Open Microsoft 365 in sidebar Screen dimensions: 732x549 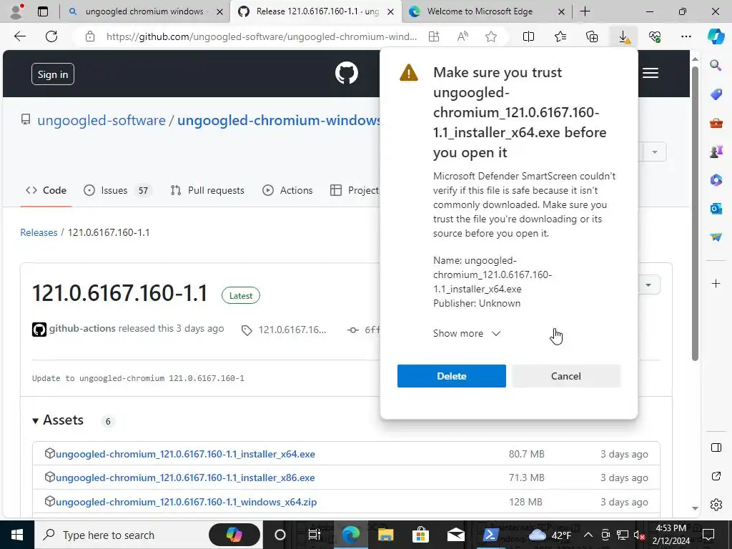(x=716, y=179)
